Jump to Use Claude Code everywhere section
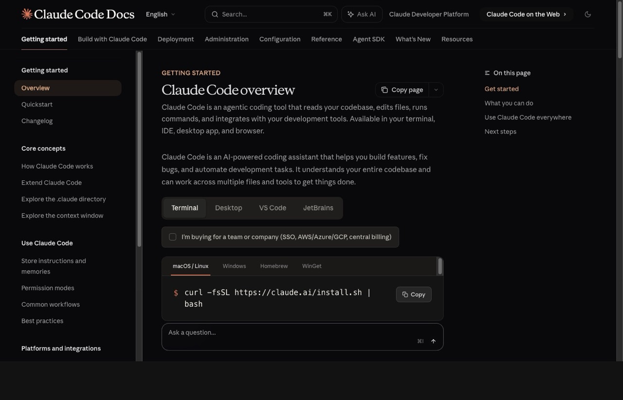Screen dimensions: 623x400 point(528,117)
